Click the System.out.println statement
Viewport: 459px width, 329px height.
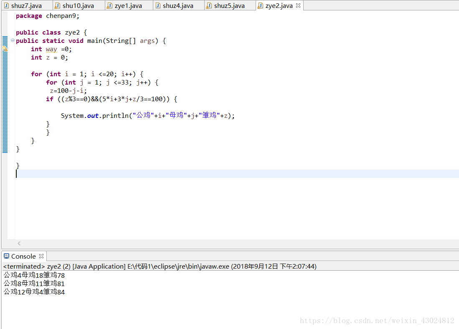[148, 116]
